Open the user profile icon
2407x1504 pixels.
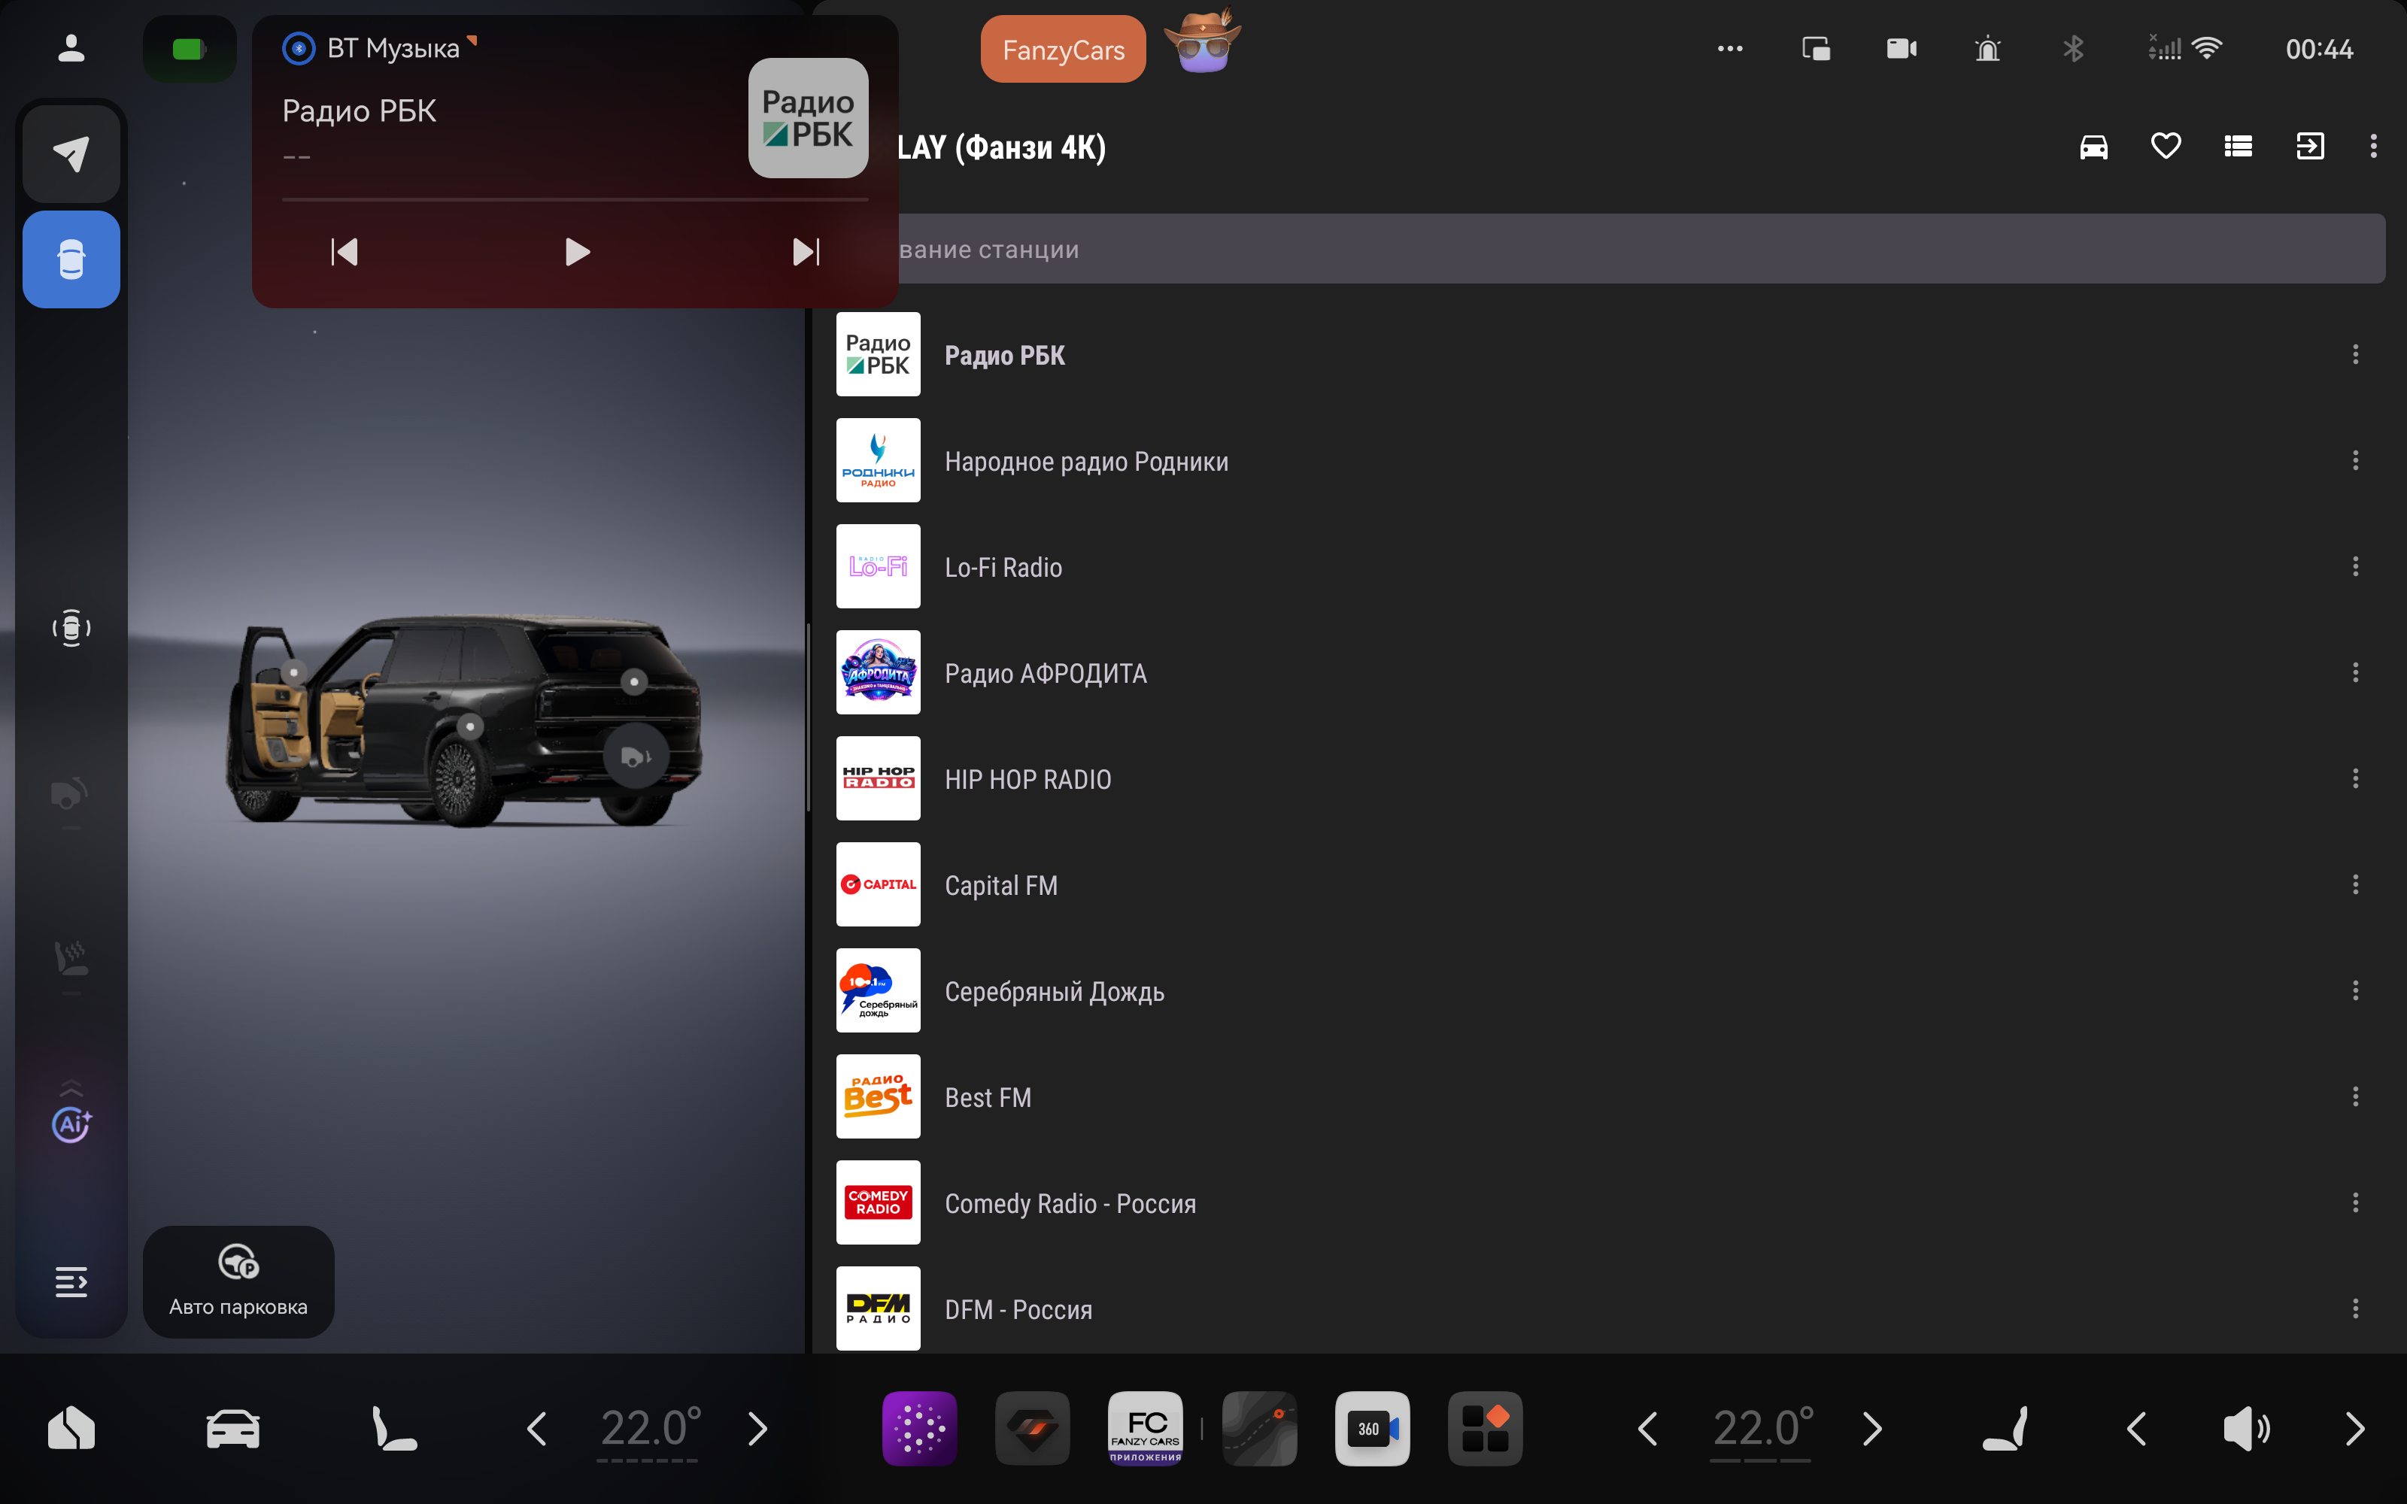coord(71,47)
